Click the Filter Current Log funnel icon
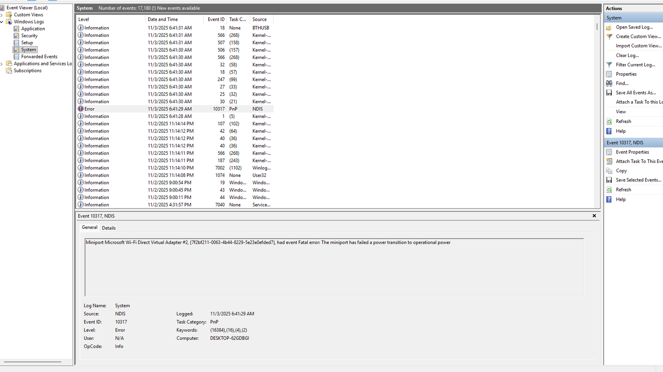This screenshot has height=372, width=663. [609, 65]
